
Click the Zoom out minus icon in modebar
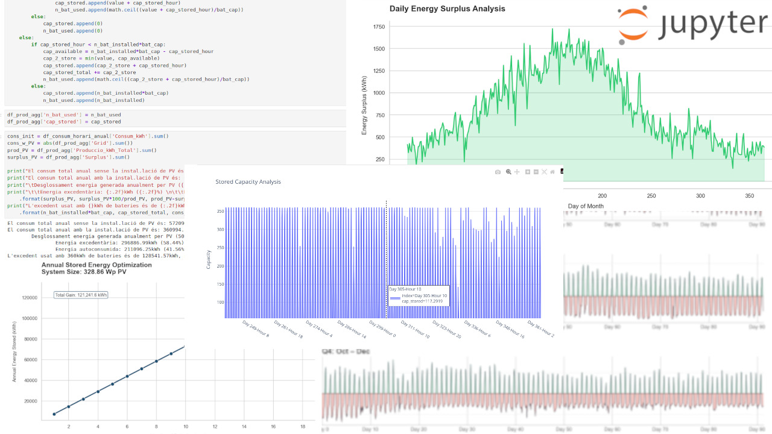pyautogui.click(x=536, y=172)
